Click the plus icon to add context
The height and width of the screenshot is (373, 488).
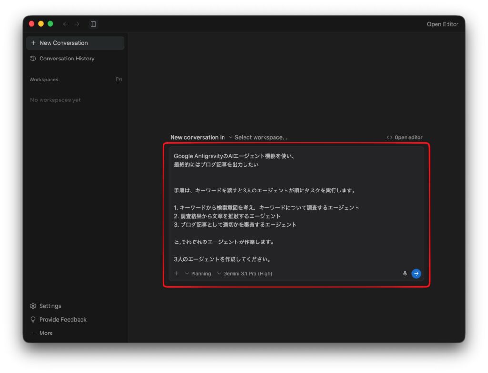click(176, 273)
